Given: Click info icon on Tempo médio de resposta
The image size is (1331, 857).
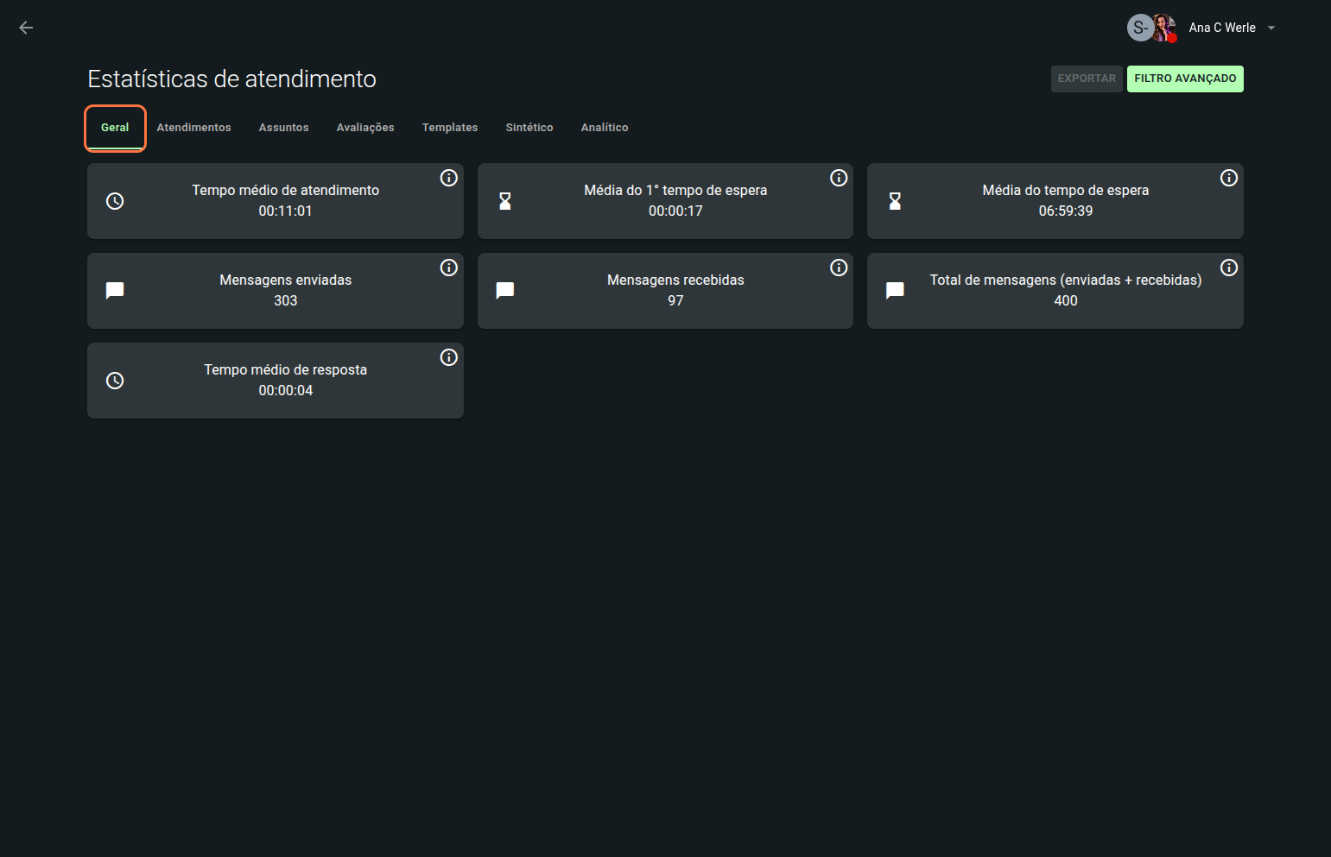Looking at the screenshot, I should coord(448,357).
